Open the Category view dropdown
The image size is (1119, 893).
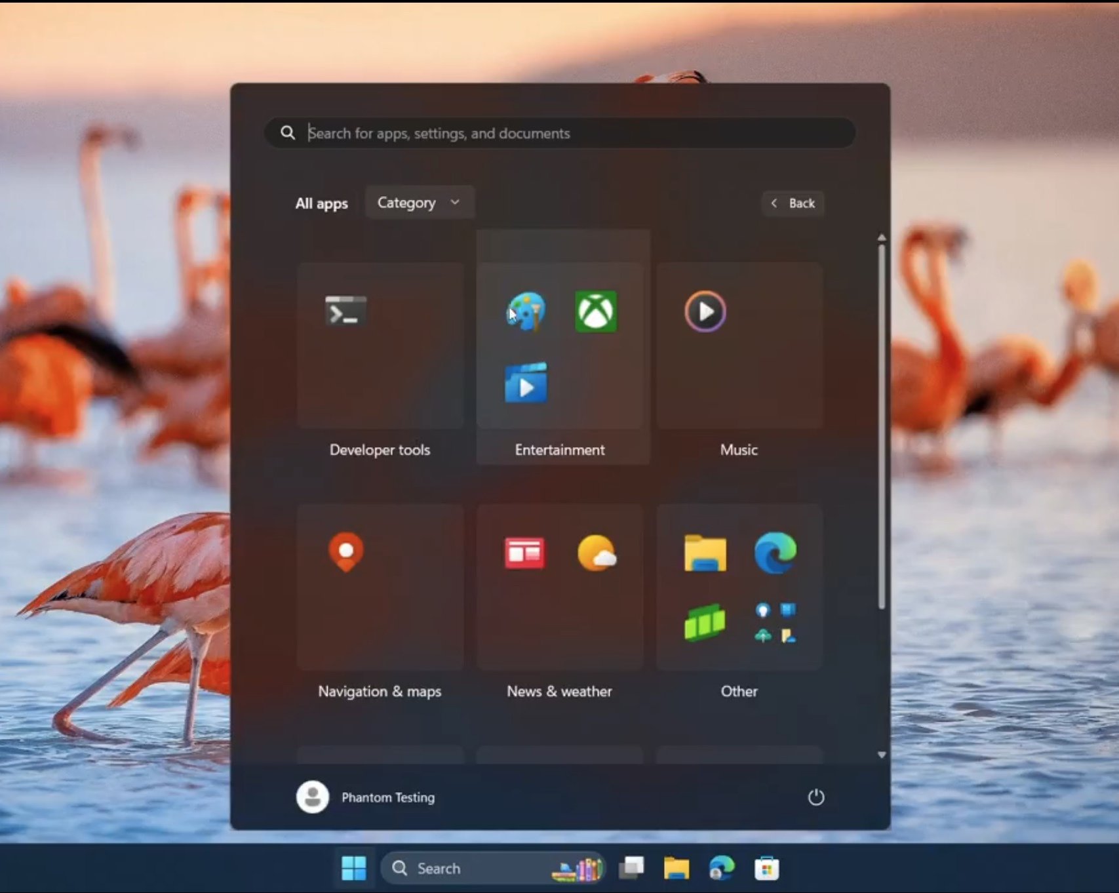(420, 203)
